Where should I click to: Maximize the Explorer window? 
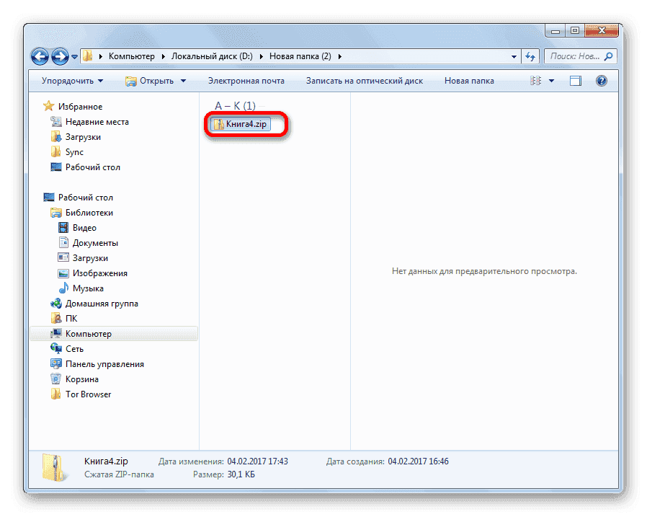point(575,30)
